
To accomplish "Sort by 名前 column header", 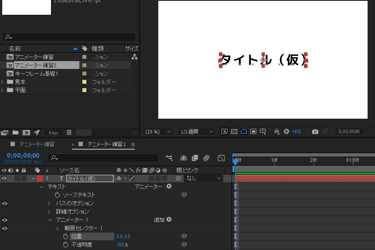I will coord(15,48).
